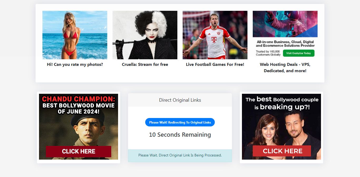Click the 'Direct Original Links' header
The height and width of the screenshot is (177, 360).
point(180,100)
